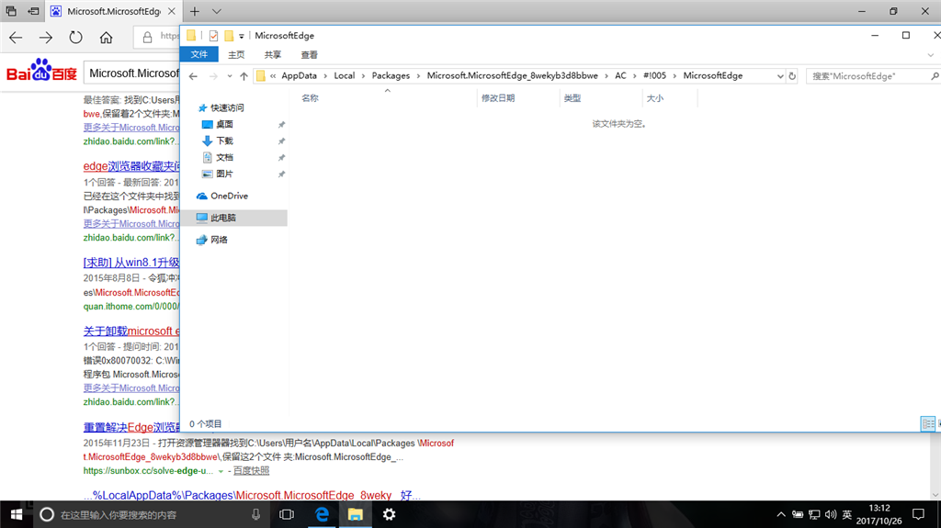Click Cortana microphone icon
This screenshot has height=528, width=941.
[256, 514]
